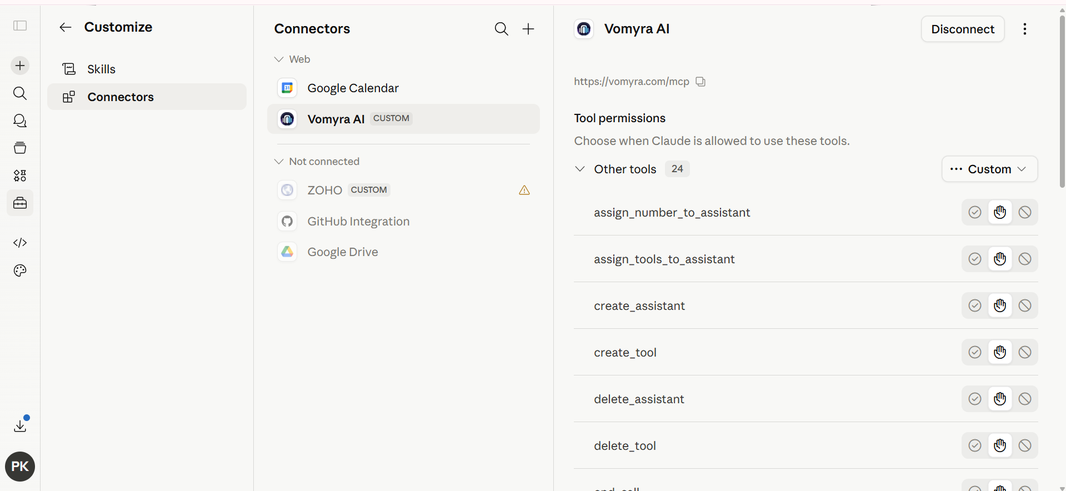Open the palette icon in sidebar
Viewport: 1066px width, 491px height.
(20, 270)
